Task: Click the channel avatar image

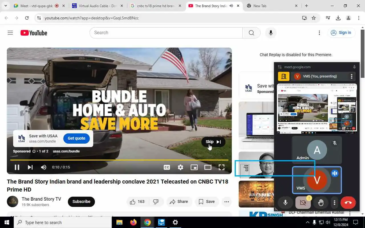Action: click(x=13, y=201)
